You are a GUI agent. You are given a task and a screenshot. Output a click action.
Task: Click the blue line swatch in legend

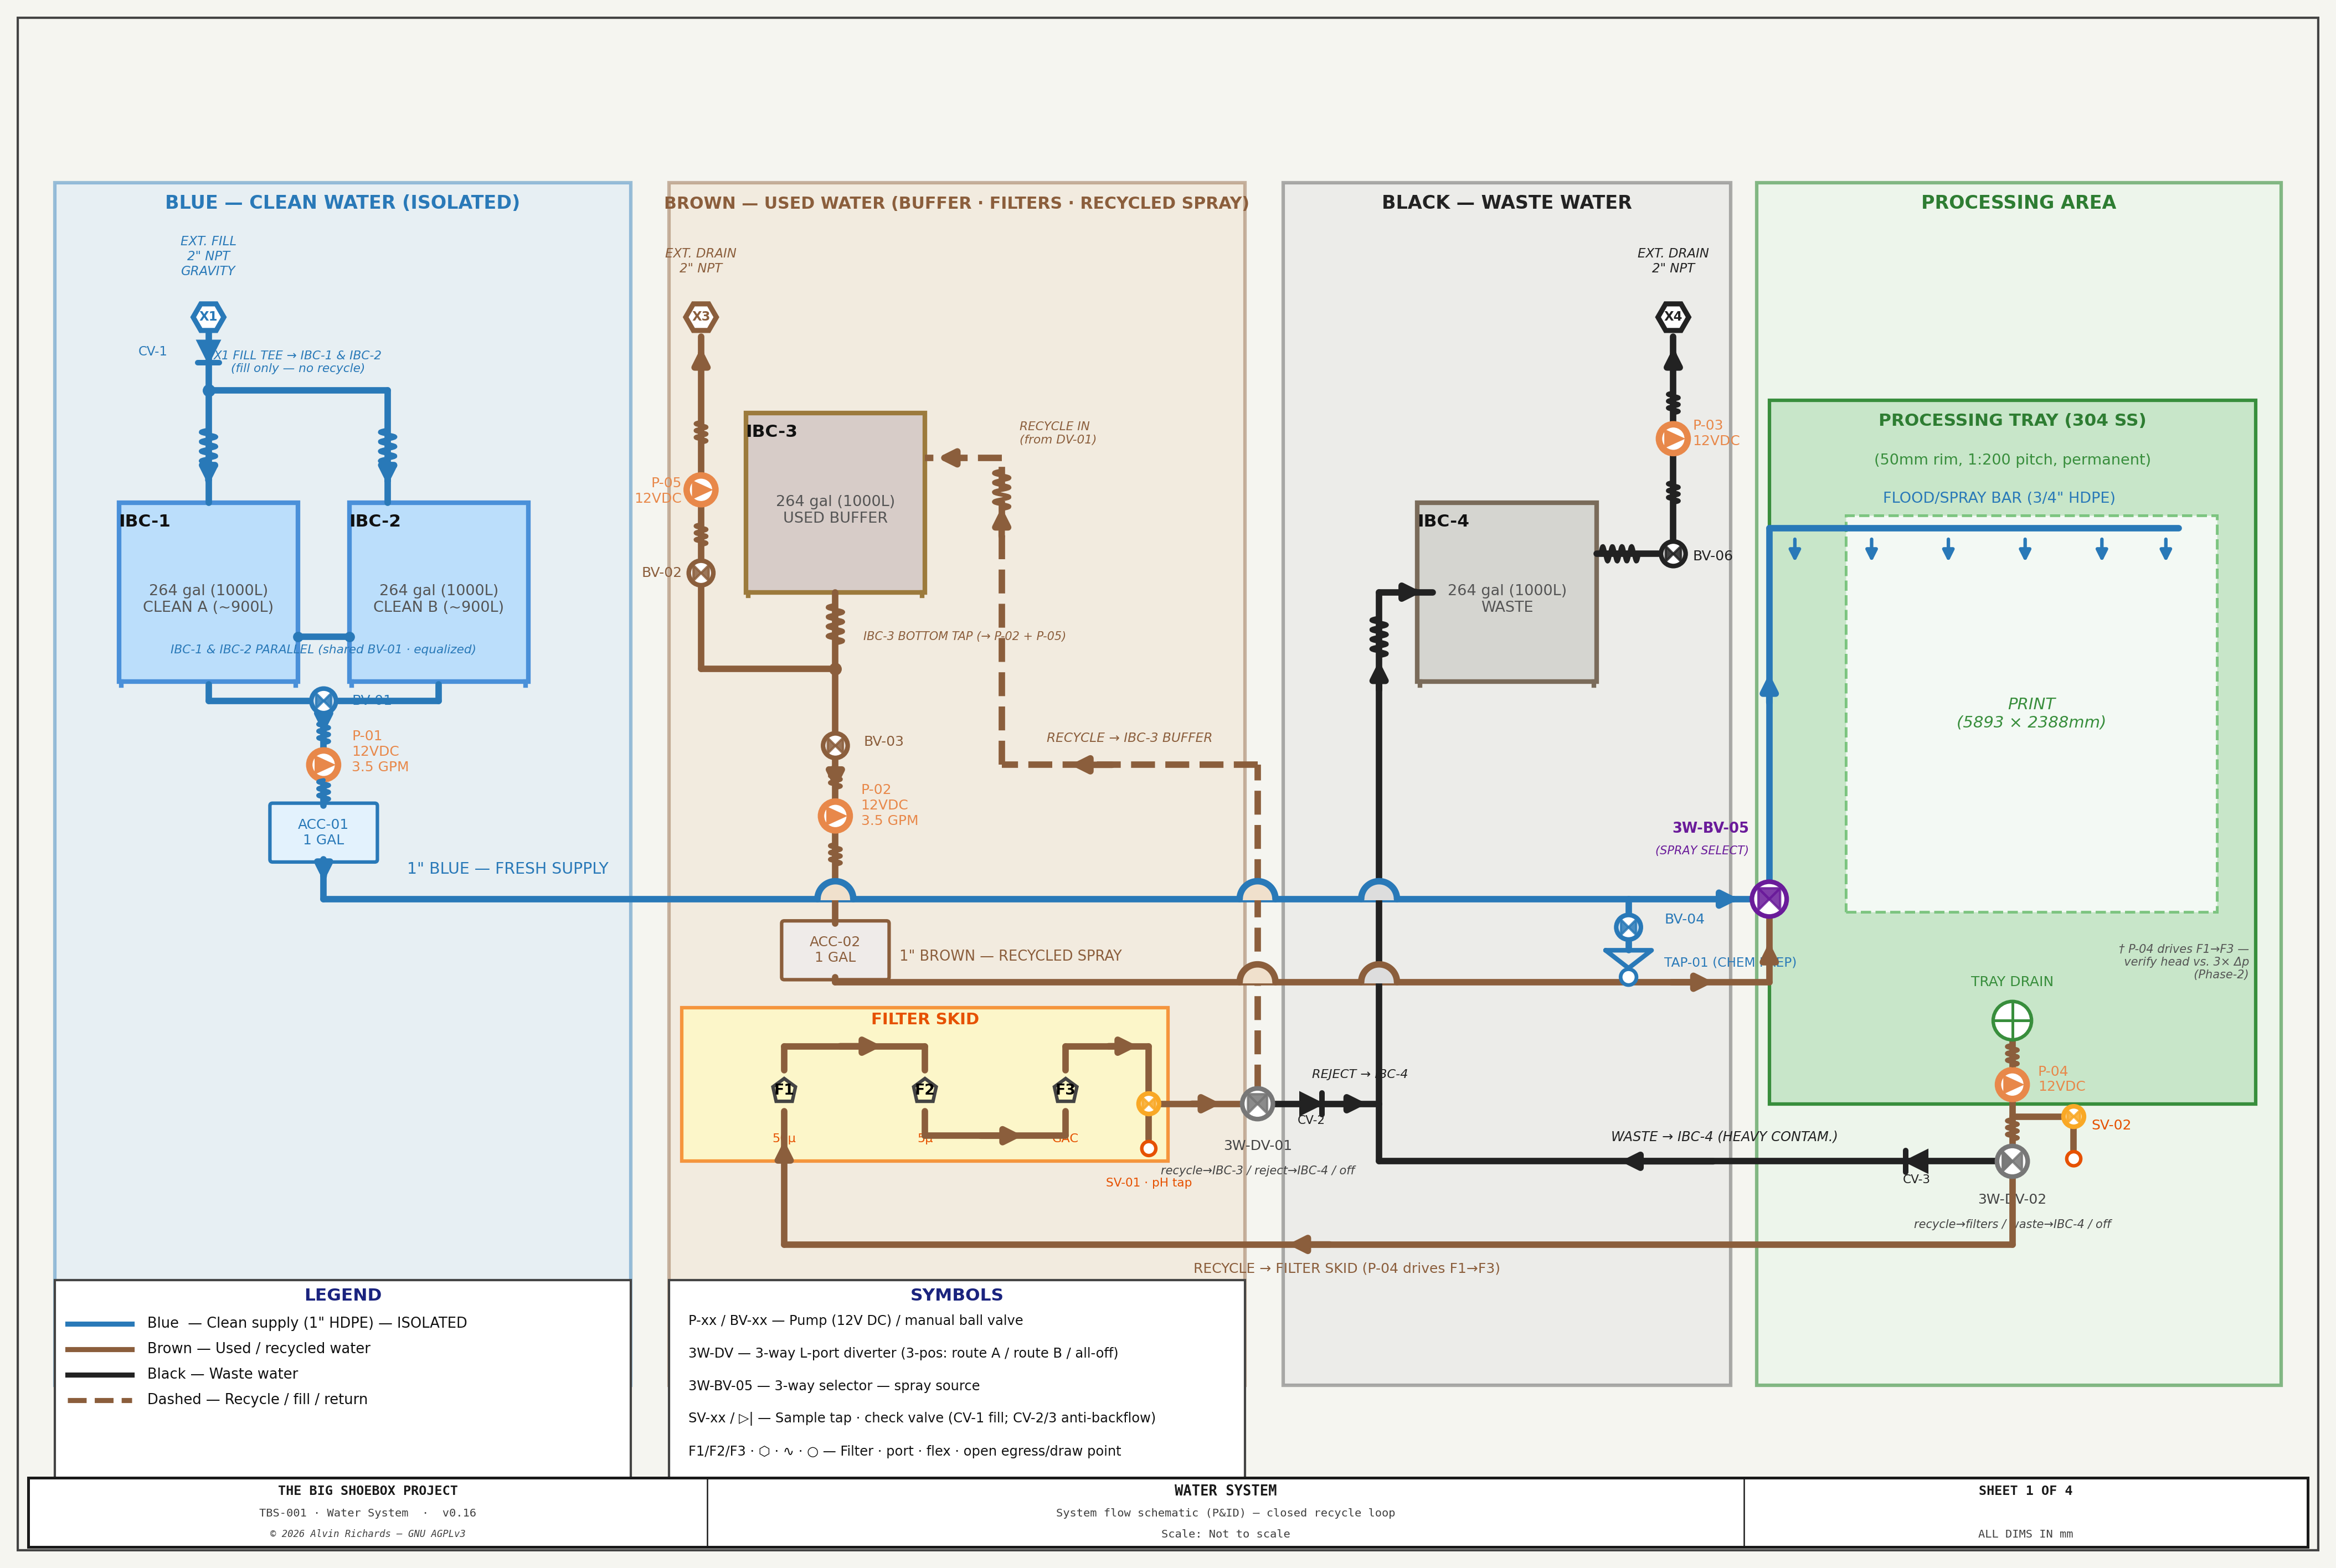pos(100,1324)
